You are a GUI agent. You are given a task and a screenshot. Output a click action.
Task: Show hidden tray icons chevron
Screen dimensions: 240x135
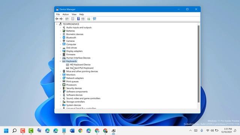[190, 130]
